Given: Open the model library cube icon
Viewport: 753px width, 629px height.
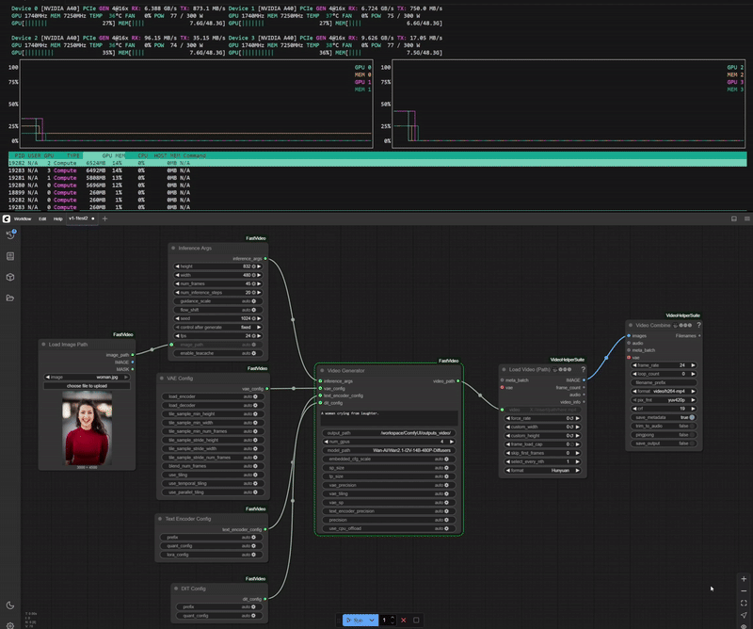Looking at the screenshot, I should click(10, 277).
